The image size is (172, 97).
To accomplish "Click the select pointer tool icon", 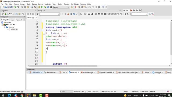I will pyautogui.click(x=81, y=14).
